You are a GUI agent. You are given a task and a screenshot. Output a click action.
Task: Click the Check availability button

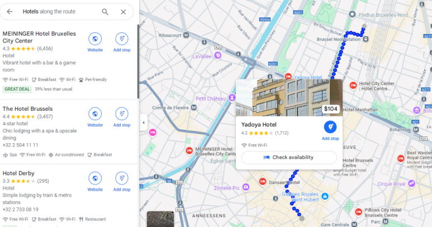tap(289, 157)
